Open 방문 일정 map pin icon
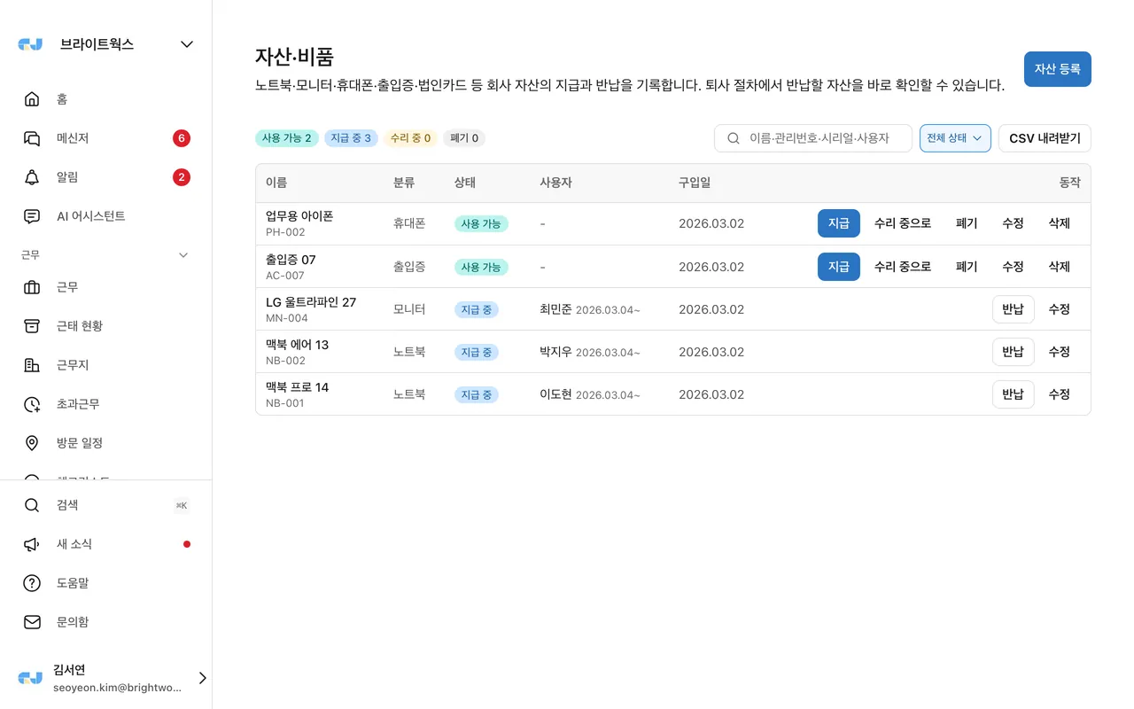 coord(32,443)
